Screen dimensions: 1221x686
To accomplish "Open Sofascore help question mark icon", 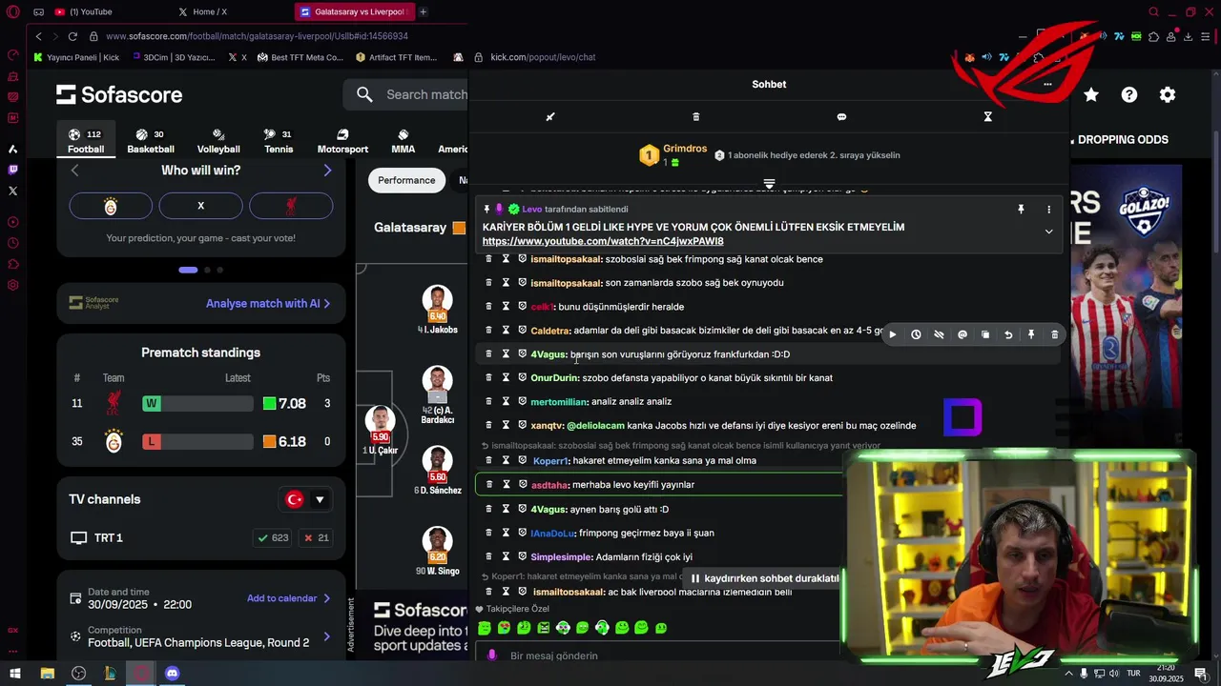I will click(1129, 94).
